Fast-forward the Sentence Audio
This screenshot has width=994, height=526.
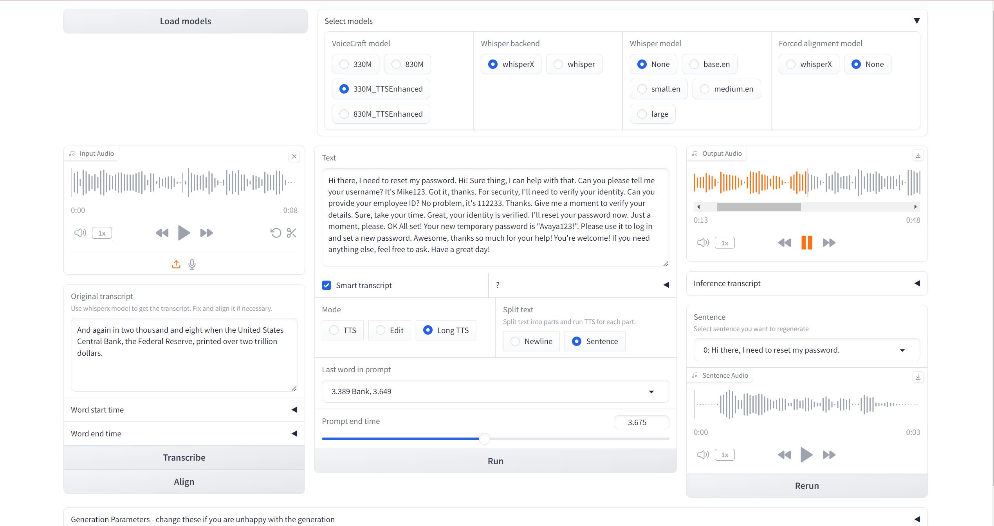coord(829,455)
